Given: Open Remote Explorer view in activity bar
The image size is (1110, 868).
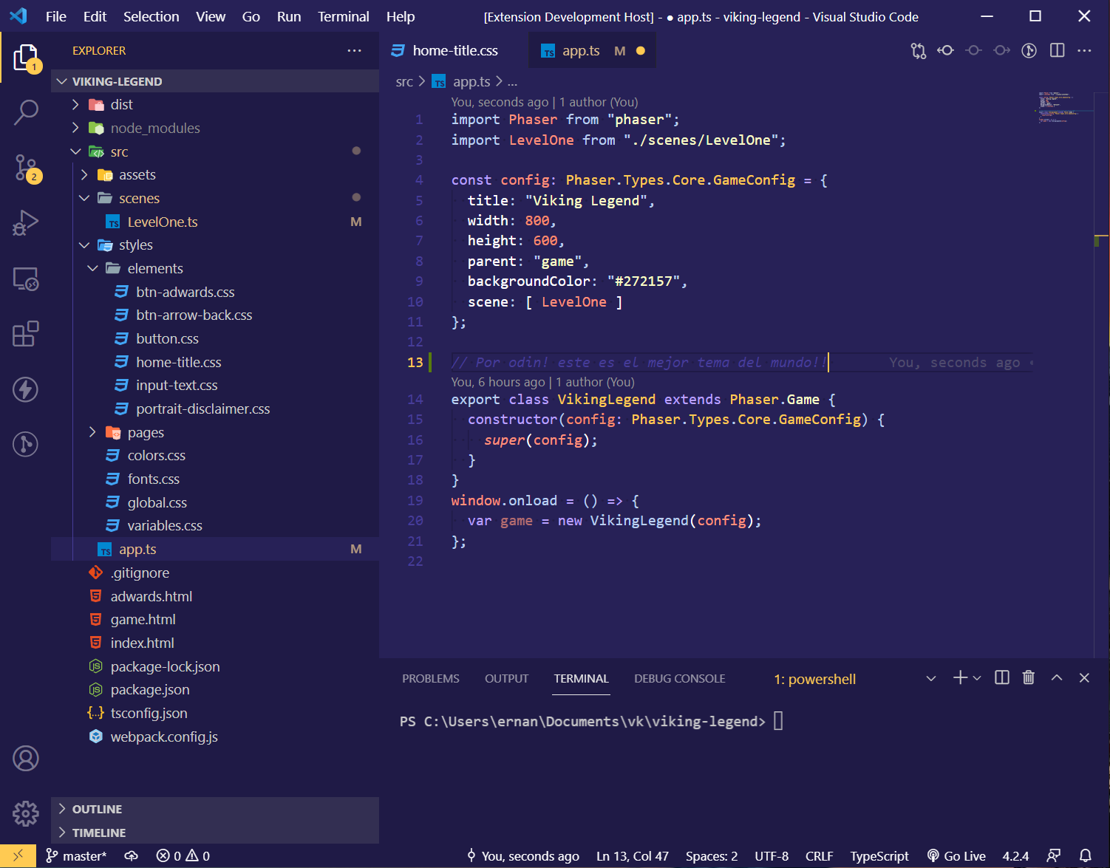Looking at the screenshot, I should click(x=26, y=278).
